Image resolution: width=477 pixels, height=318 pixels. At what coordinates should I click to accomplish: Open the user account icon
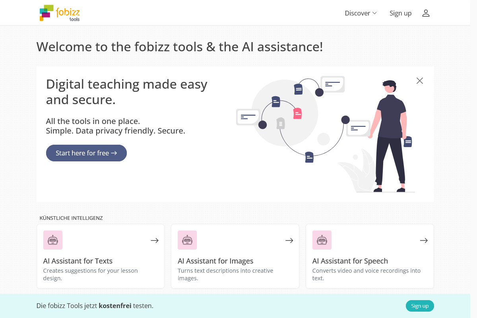(x=426, y=13)
